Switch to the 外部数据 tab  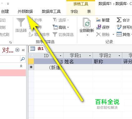coord(25,11)
